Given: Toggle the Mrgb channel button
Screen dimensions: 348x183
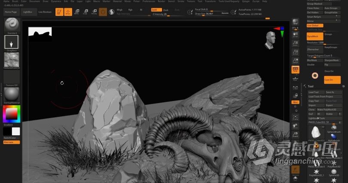Looking at the screenshot, I should [119, 10].
